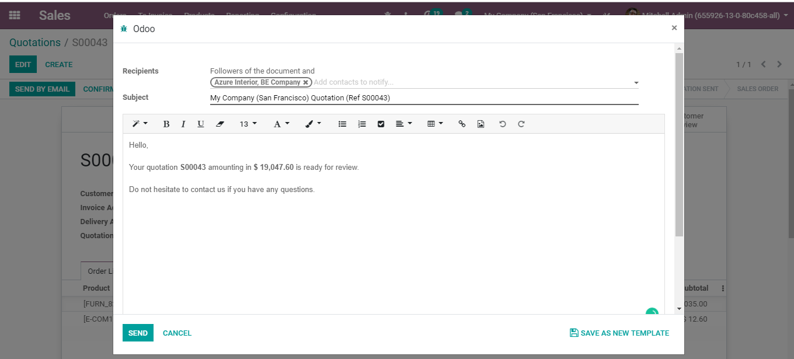Image resolution: width=794 pixels, height=359 pixels.
Task: Place cursor in the email body text
Action: (393, 224)
